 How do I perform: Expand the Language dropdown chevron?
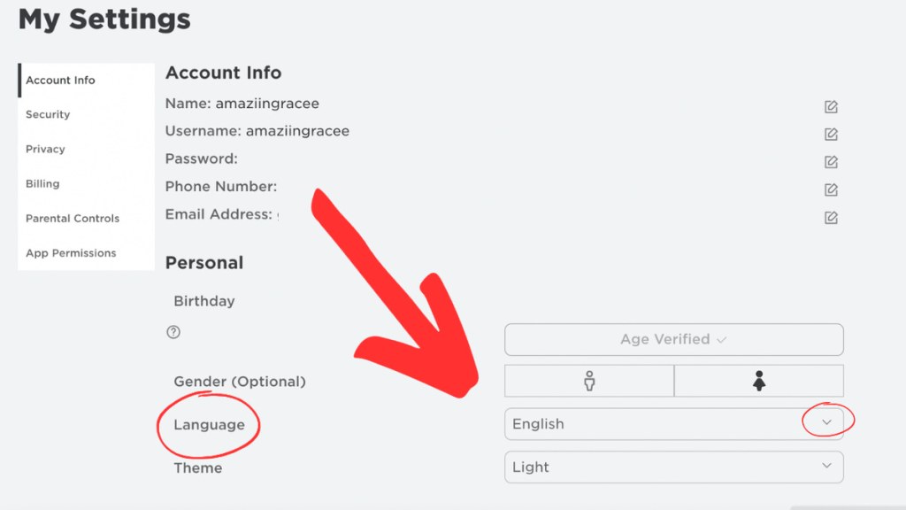coord(827,422)
